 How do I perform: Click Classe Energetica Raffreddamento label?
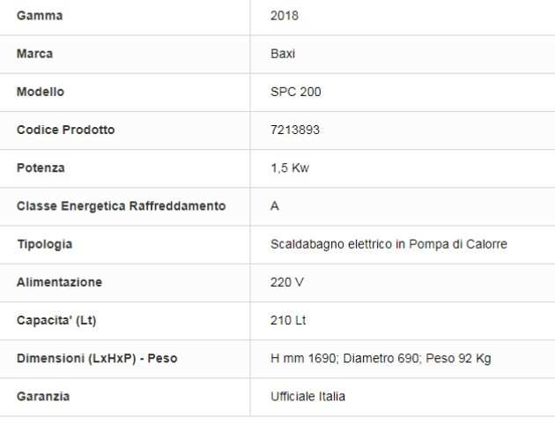point(122,206)
